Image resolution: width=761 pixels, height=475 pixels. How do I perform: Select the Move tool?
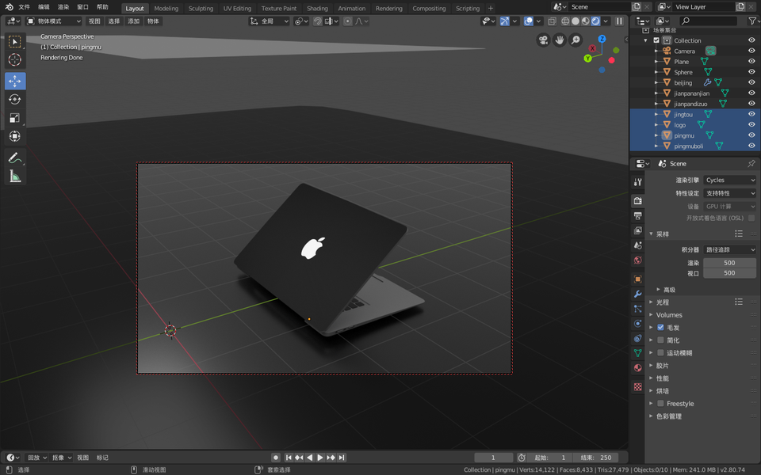pyautogui.click(x=15, y=81)
